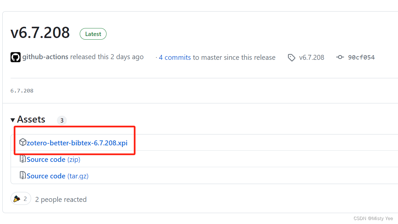Click the v6.7.208 release title
The height and width of the screenshot is (224, 398).
pos(40,33)
